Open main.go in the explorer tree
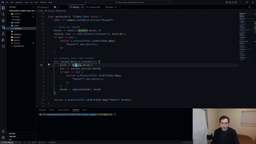The width and height of the screenshot is (256, 144). pos(21,43)
